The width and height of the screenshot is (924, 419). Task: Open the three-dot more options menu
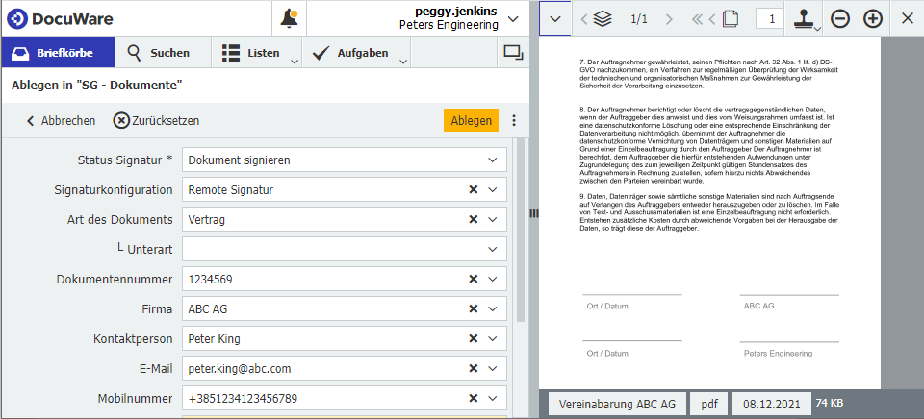pyautogui.click(x=514, y=121)
